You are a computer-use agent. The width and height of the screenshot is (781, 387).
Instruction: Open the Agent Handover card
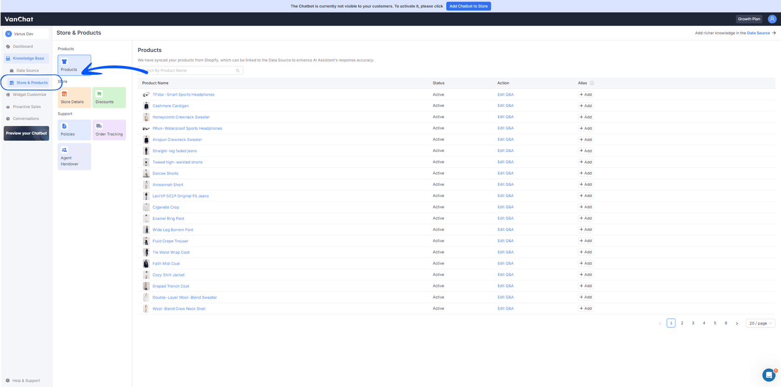(x=74, y=157)
